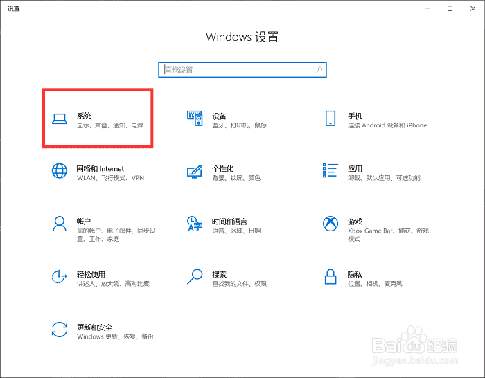485x378 pixels.
Task: Click 连接 Android 设备和 iPhone description
Action: pyautogui.click(x=387, y=125)
